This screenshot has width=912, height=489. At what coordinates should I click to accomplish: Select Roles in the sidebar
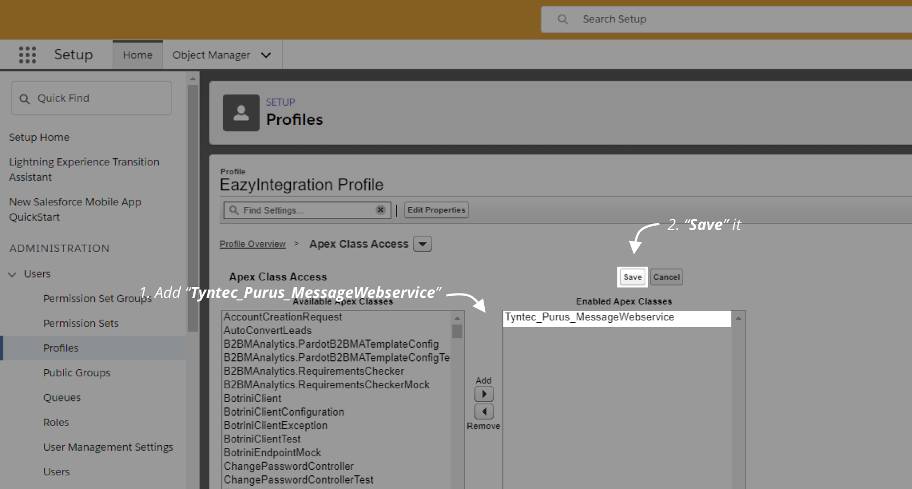click(x=56, y=423)
